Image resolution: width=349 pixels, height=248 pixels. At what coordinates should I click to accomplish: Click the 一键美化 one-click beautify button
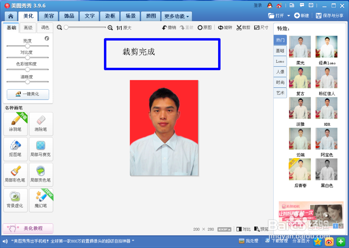tap(28, 94)
